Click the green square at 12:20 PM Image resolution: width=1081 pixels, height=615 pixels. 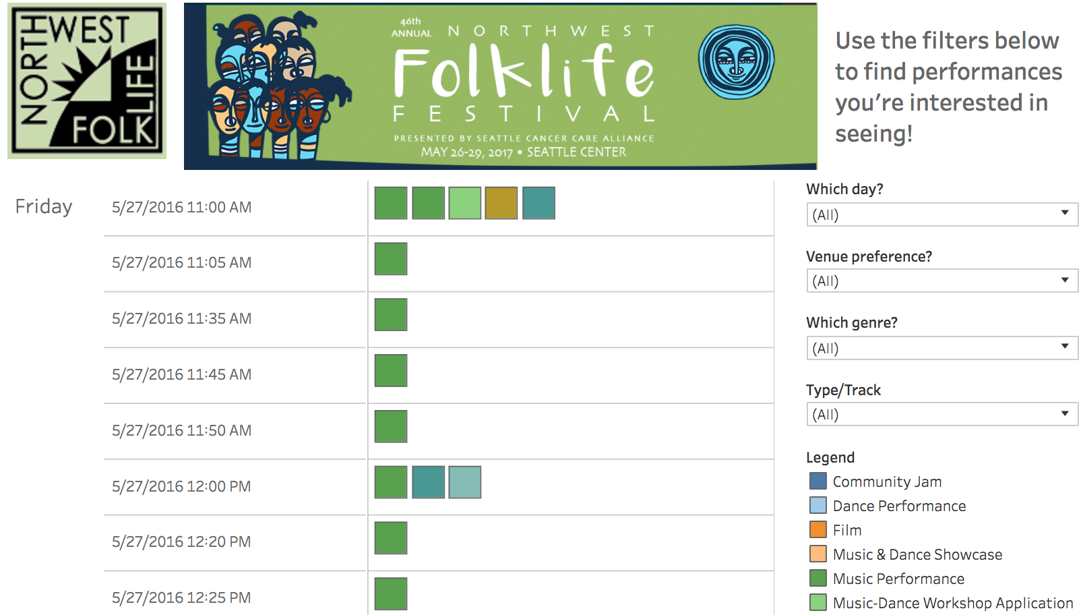point(391,538)
